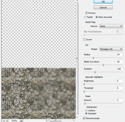Click the preview scroll up arrow
Viewport: 125px width, 122px height.
(x=77, y=1)
